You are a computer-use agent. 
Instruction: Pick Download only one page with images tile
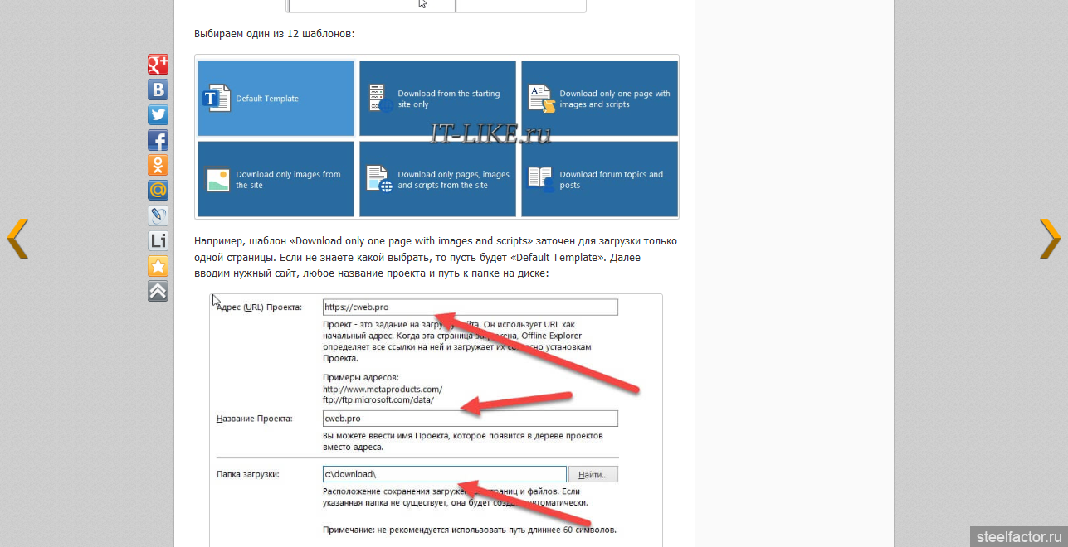599,99
